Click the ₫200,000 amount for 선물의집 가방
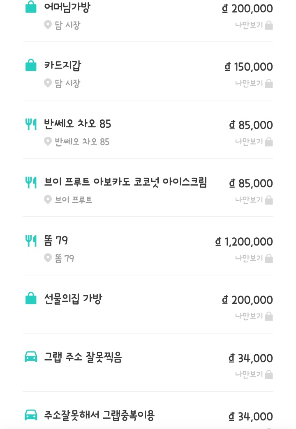The height and width of the screenshot is (429, 296). click(247, 300)
